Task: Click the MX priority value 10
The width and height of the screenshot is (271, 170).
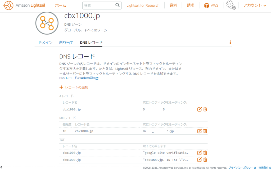Action: [65, 131]
